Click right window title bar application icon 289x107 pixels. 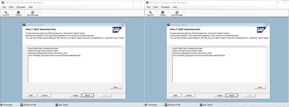(147, 3)
